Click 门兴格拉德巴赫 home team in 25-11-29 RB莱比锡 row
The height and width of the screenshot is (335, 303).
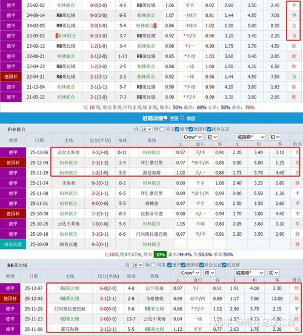click(70, 309)
